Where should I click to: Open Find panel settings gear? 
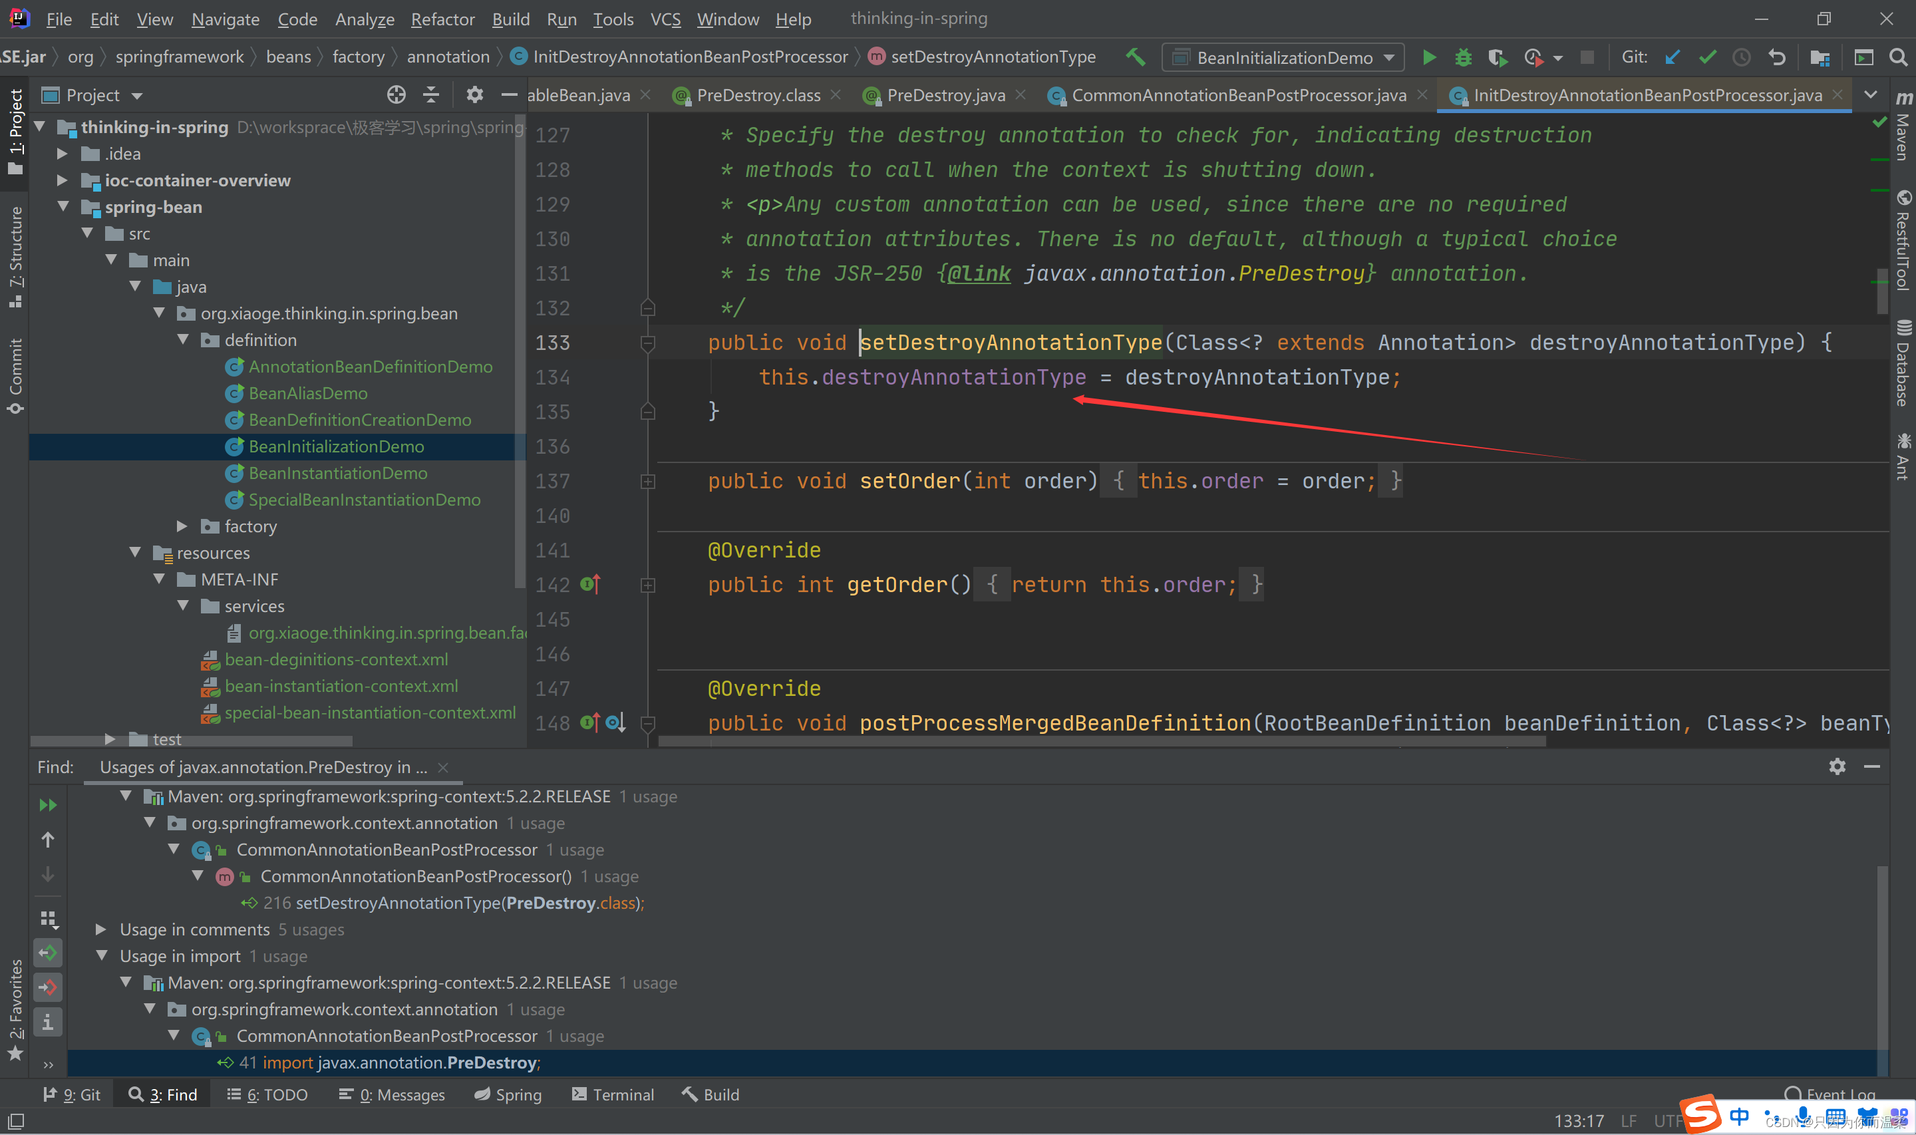[x=1837, y=766]
